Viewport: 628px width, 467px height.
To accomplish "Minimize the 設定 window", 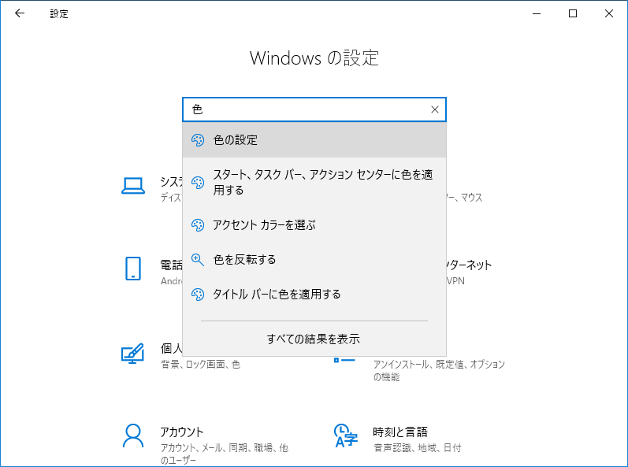I will pyautogui.click(x=537, y=13).
